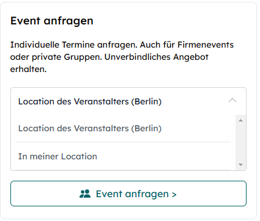Click the scrollbar down arrow in the list
The height and width of the screenshot is (221, 260).
(x=240, y=165)
